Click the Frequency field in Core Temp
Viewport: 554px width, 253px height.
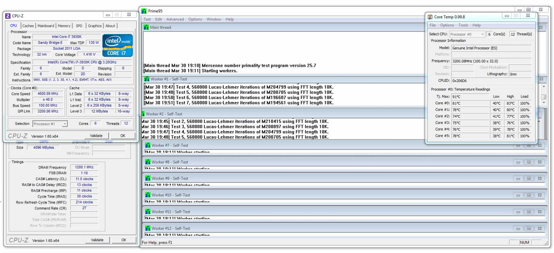coord(491,61)
